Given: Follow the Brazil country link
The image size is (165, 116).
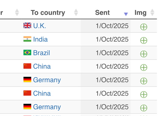Looking at the screenshot, I should pos(42,53).
